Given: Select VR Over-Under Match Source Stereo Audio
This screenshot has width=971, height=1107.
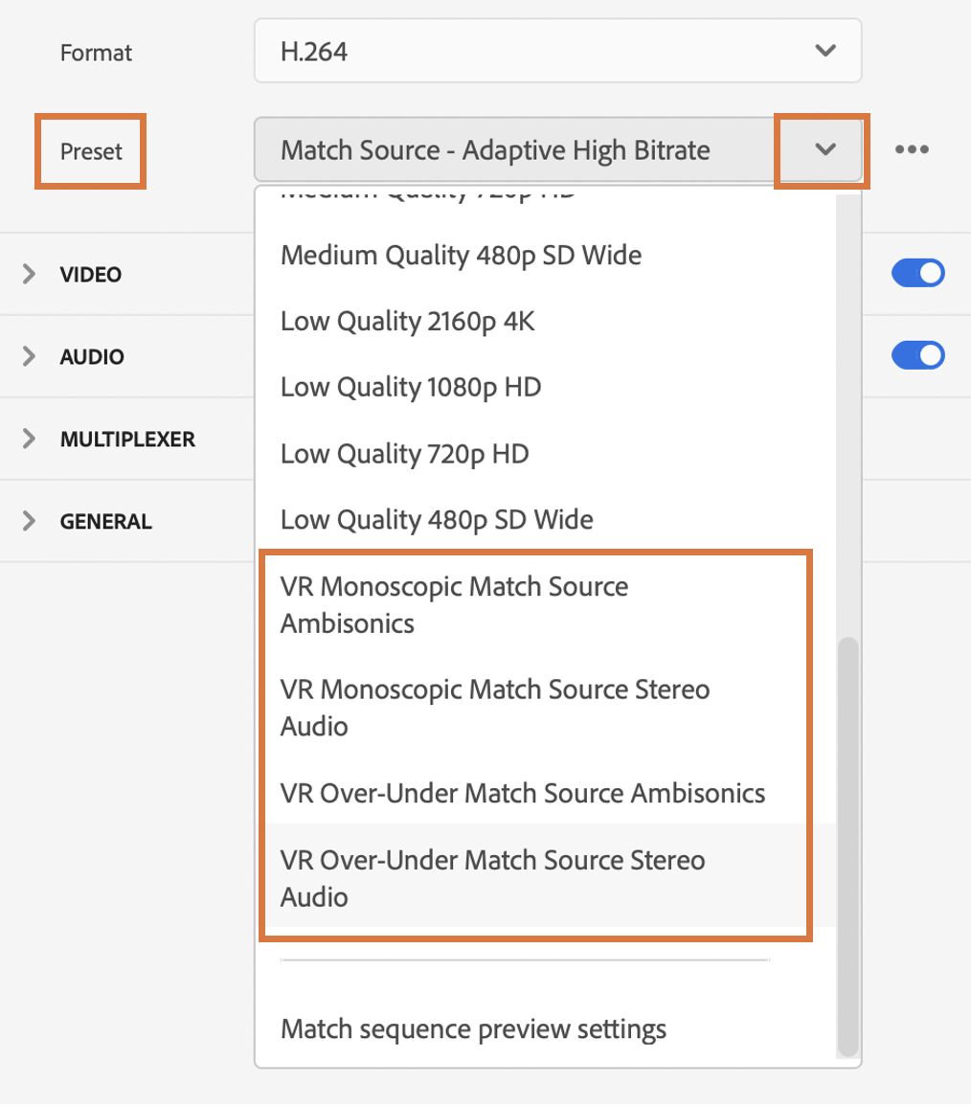Looking at the screenshot, I should (x=492, y=878).
